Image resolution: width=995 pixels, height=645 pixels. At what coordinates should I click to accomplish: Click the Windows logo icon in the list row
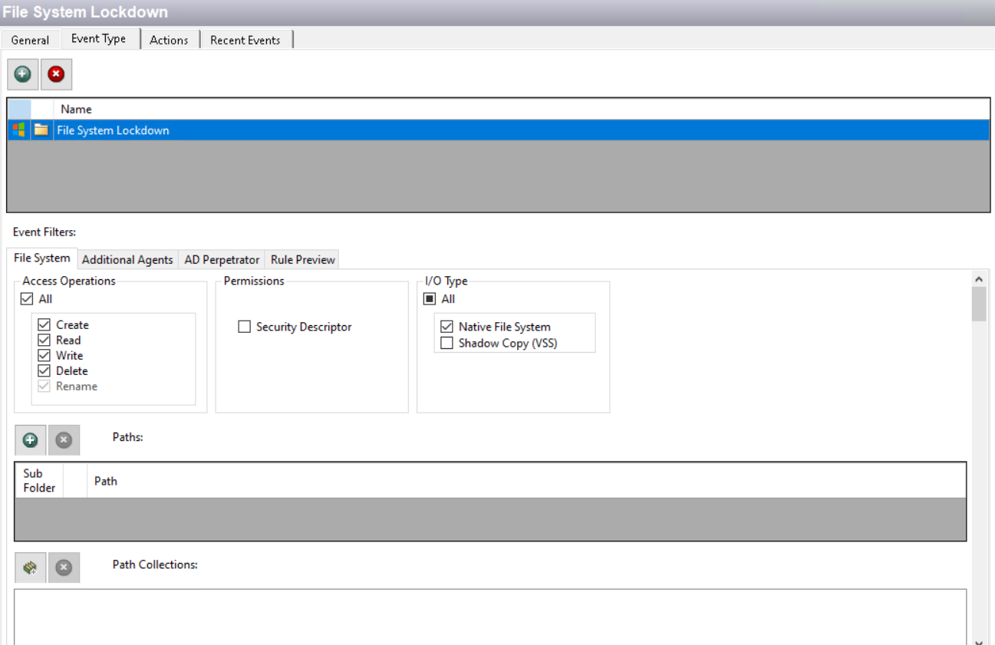[x=19, y=130]
